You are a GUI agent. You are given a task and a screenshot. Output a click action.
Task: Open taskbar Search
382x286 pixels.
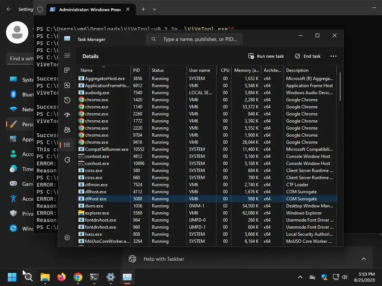28,277
